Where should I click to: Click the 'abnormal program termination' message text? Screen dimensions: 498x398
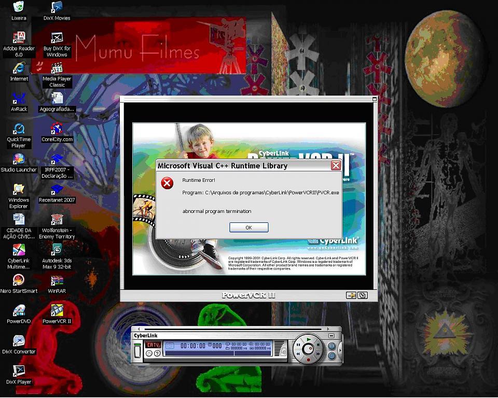[217, 211]
